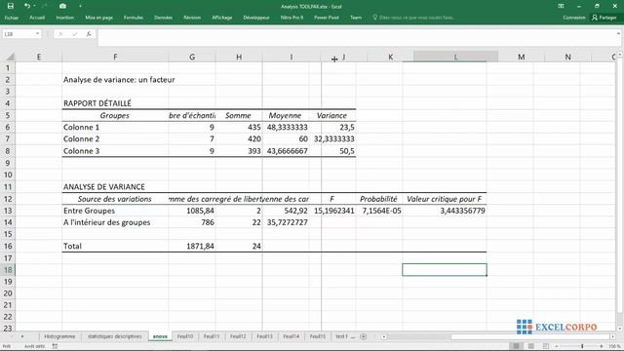624x351 pixels.
Task: Click inside the formula bar
Action: pyautogui.click(x=356, y=37)
